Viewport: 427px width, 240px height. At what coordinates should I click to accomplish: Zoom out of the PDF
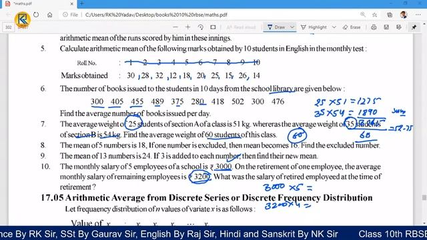click(x=175, y=27)
